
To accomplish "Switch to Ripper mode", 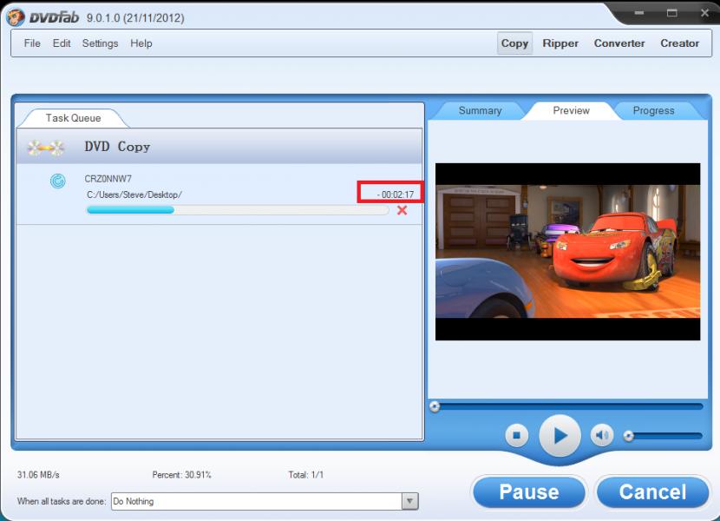I will pyautogui.click(x=560, y=43).
